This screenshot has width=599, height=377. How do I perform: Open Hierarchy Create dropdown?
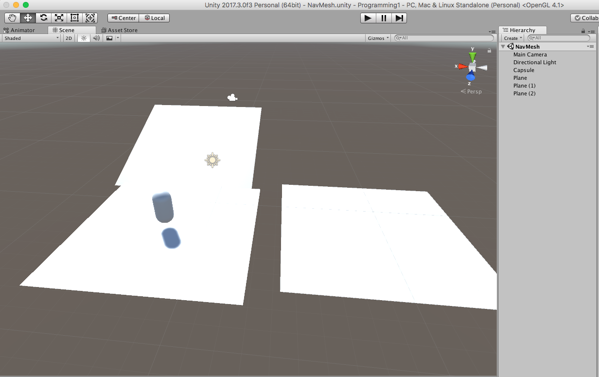point(513,38)
